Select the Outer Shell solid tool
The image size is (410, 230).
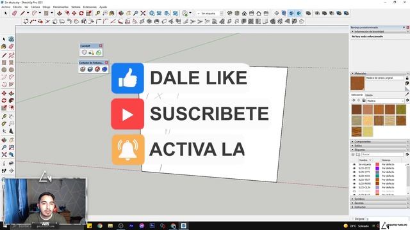309,13
